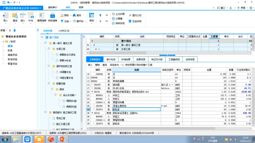
Task: Click the 展开到 expand-to tool
Action: pyautogui.click(x=78, y=21)
